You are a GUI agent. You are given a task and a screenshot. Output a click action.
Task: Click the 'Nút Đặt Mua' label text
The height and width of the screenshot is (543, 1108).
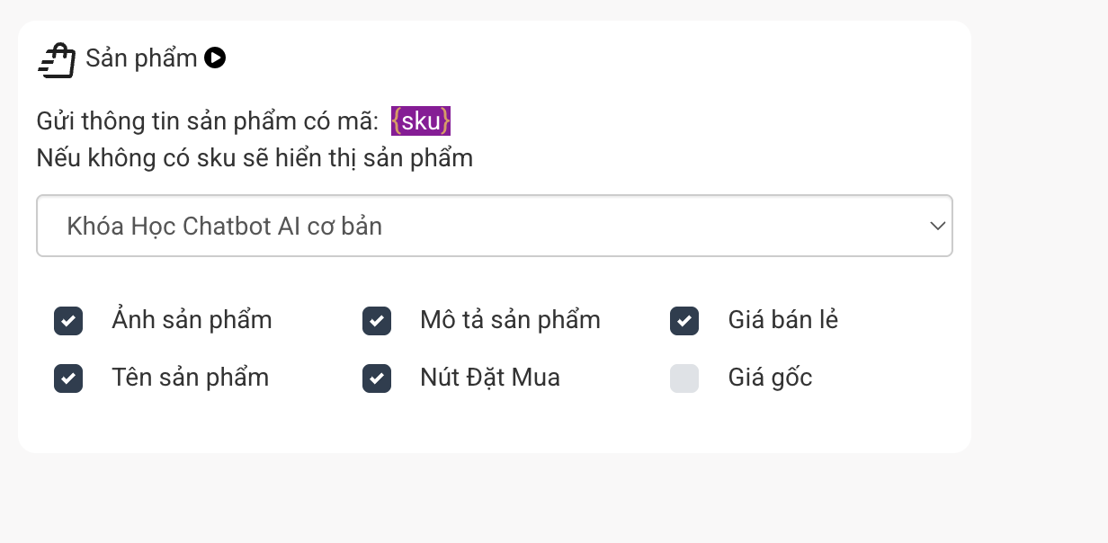pyautogui.click(x=489, y=378)
